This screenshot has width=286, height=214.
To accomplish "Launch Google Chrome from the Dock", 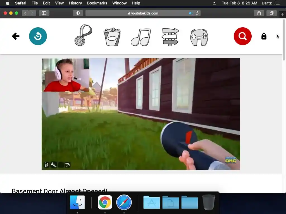I will click(105, 202).
